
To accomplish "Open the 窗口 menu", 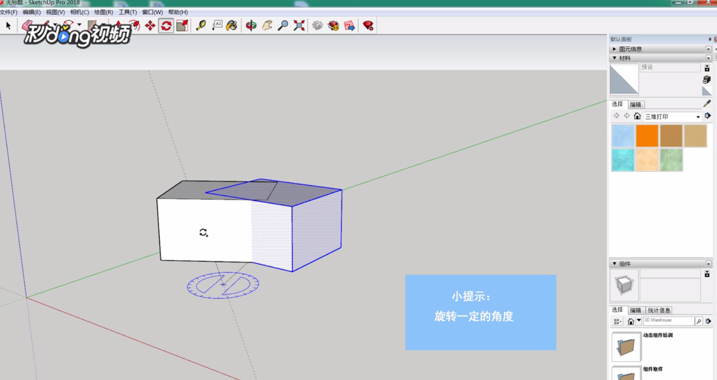I will click(x=152, y=12).
